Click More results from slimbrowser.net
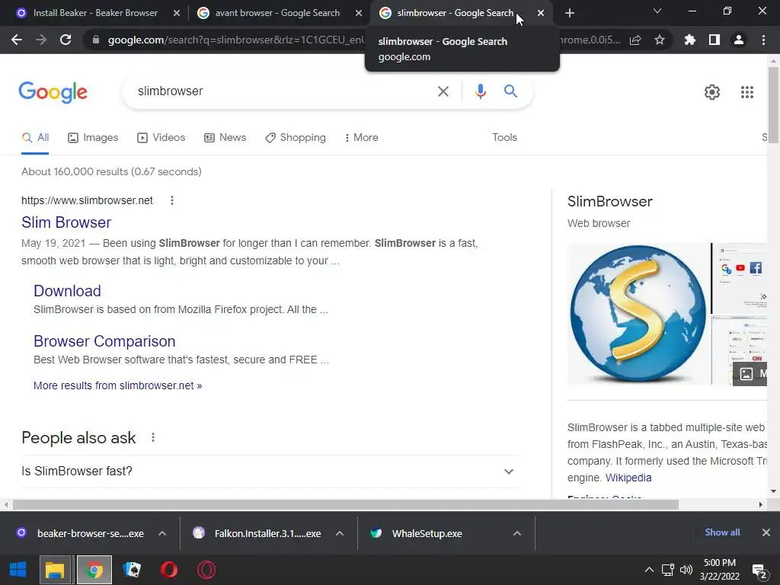 point(118,385)
